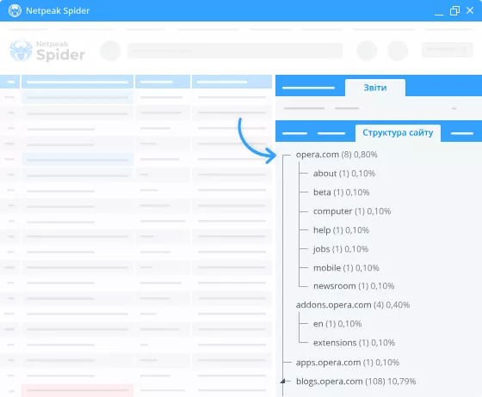Expand the blogs.opera.com node arrow

coord(283,382)
